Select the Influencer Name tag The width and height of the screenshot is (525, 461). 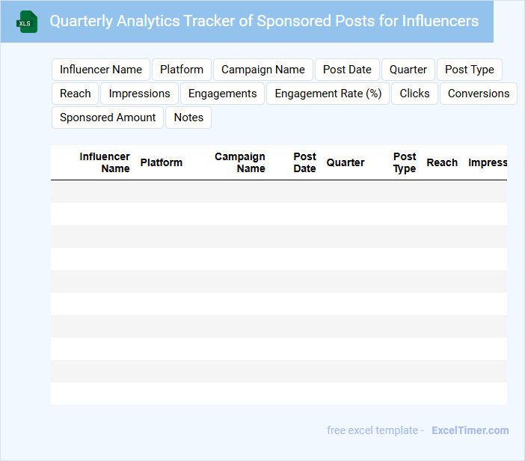101,70
